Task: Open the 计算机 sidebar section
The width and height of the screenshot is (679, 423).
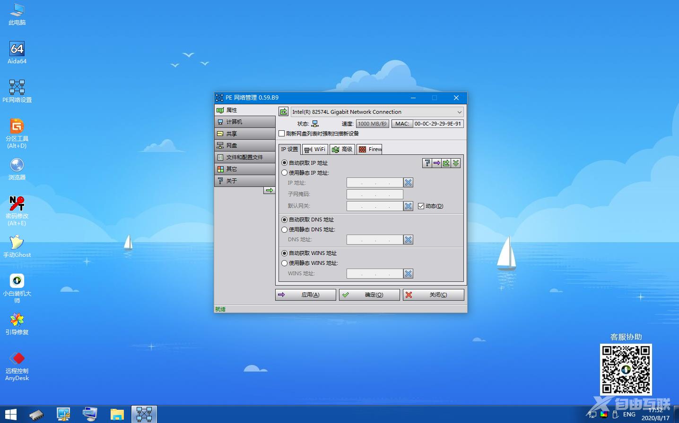Action: coord(245,122)
